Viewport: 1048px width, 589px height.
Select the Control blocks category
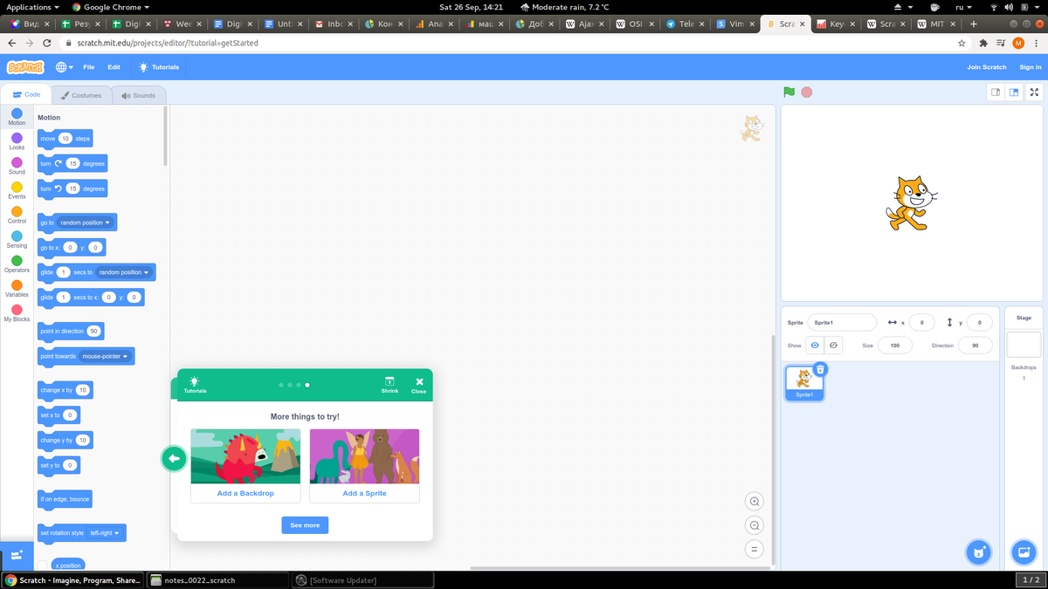click(17, 215)
